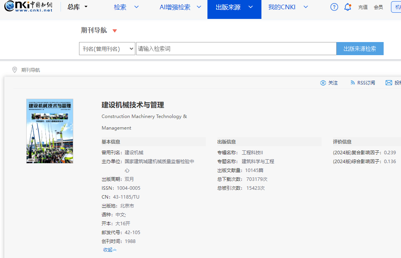Click the 请输入检索词 search field
401x258 pixels.
tap(236, 49)
